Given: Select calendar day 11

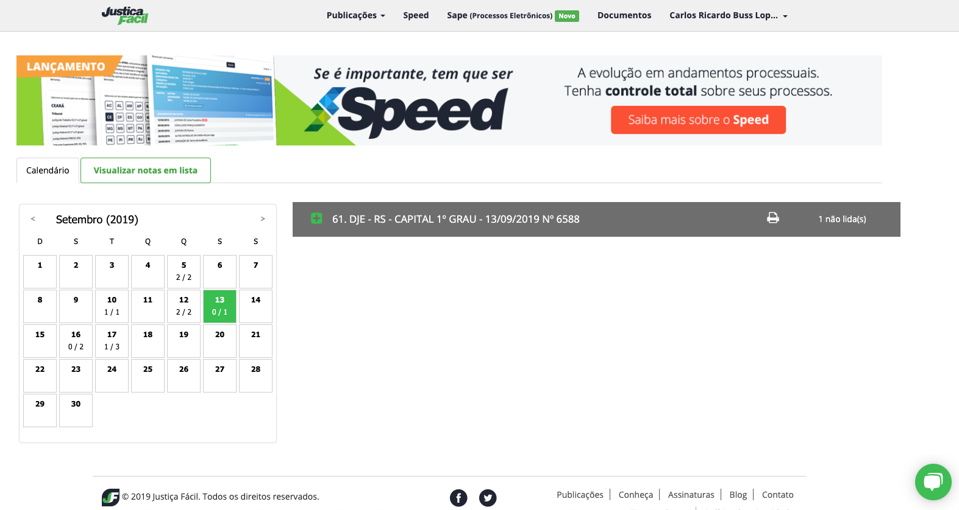Looking at the screenshot, I should [148, 306].
